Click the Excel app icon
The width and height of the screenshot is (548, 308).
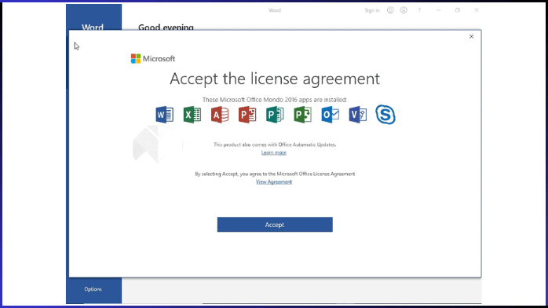point(192,115)
